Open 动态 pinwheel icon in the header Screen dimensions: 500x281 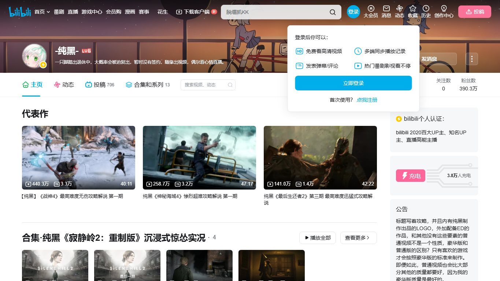400,12
